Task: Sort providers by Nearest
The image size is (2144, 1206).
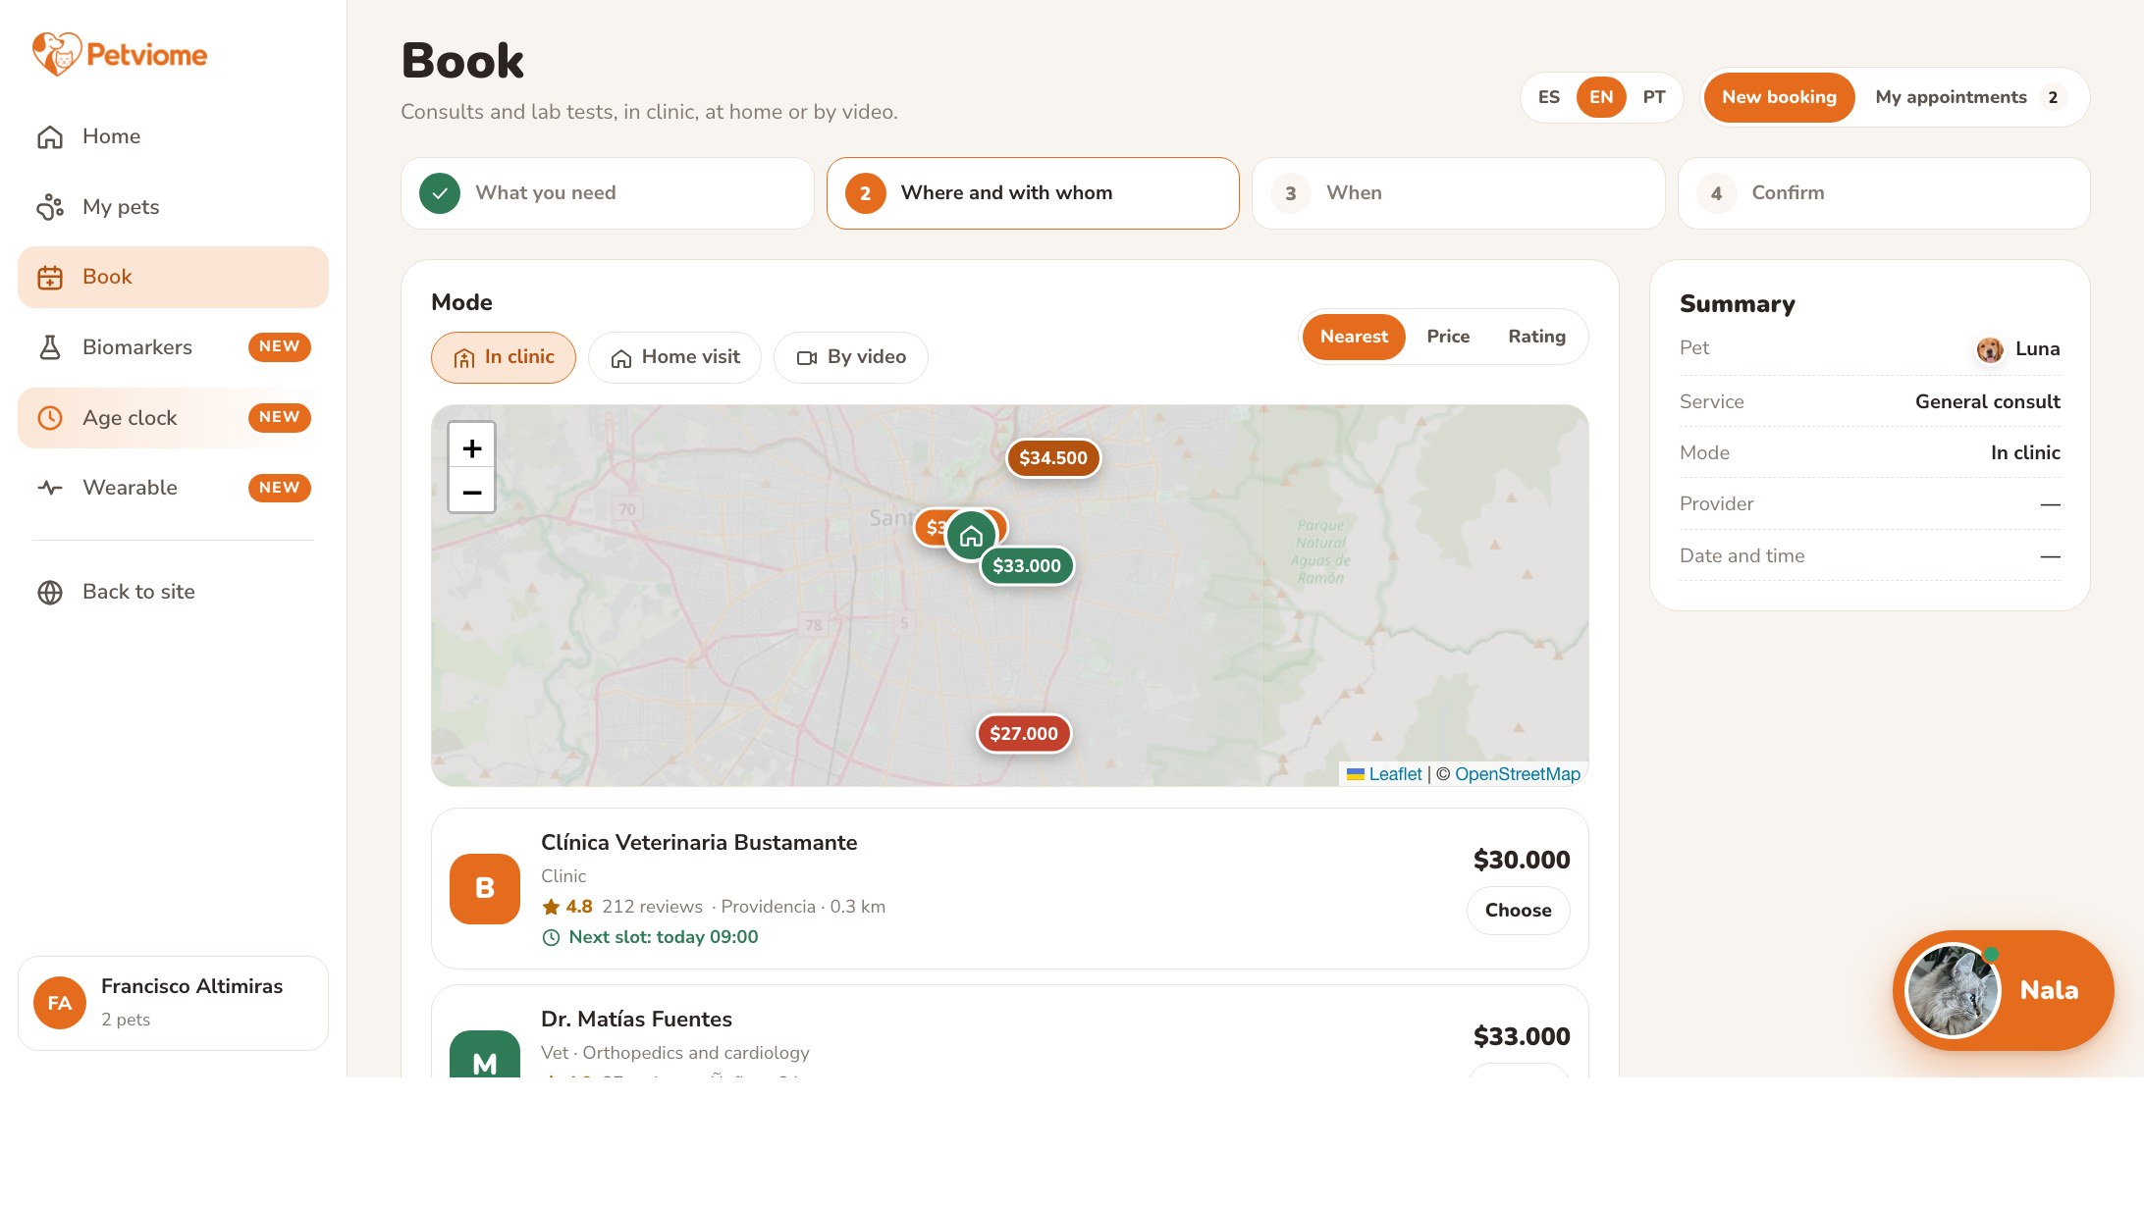Action: tap(1354, 337)
